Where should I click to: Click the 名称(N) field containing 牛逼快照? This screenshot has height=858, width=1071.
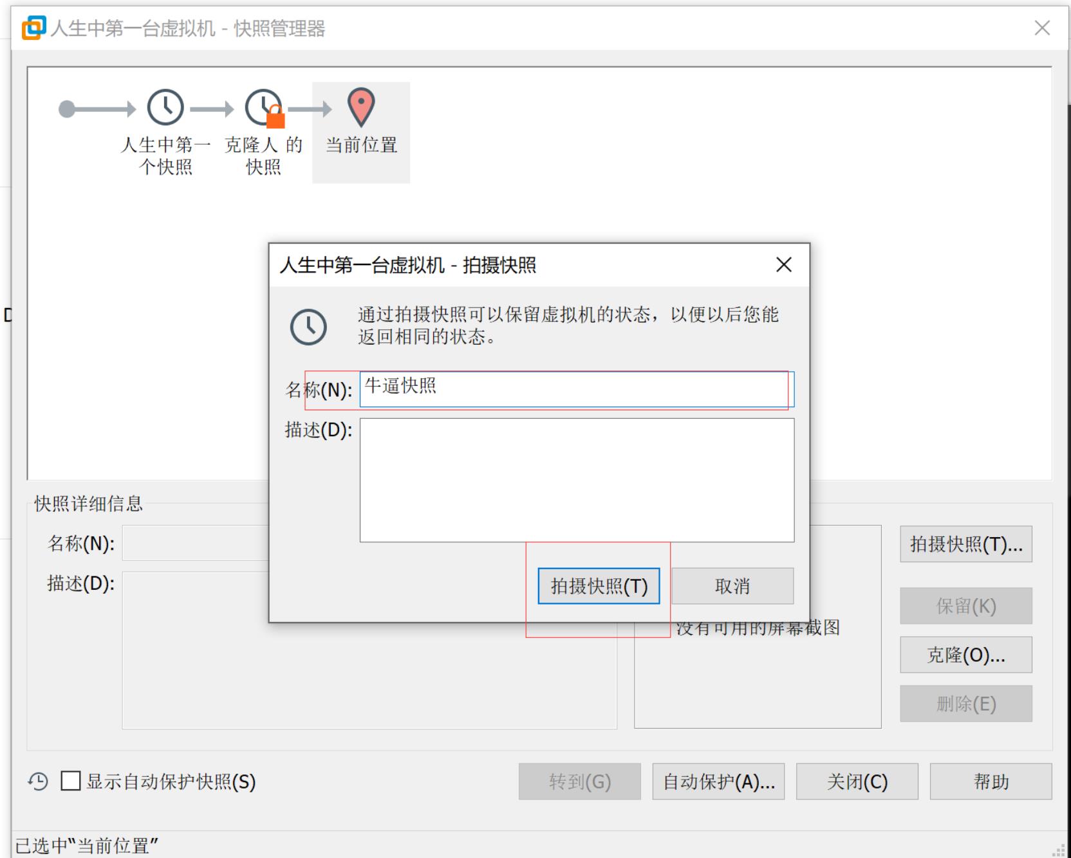pyautogui.click(x=577, y=389)
